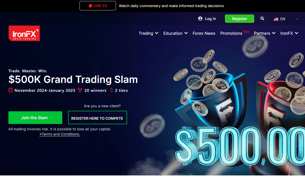Click the green Register button
Viewport: 305px width, 180px height.
(239, 19)
